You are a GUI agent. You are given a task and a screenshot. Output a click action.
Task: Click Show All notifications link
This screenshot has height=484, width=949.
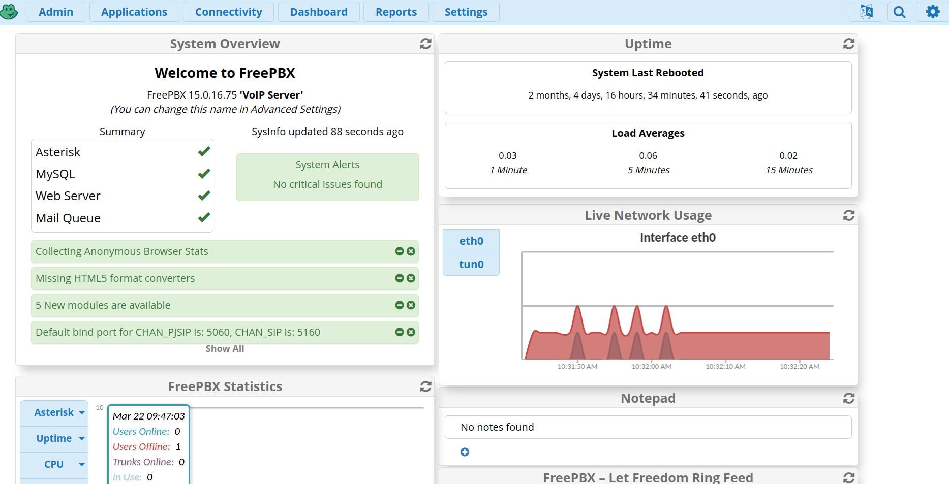pos(225,349)
